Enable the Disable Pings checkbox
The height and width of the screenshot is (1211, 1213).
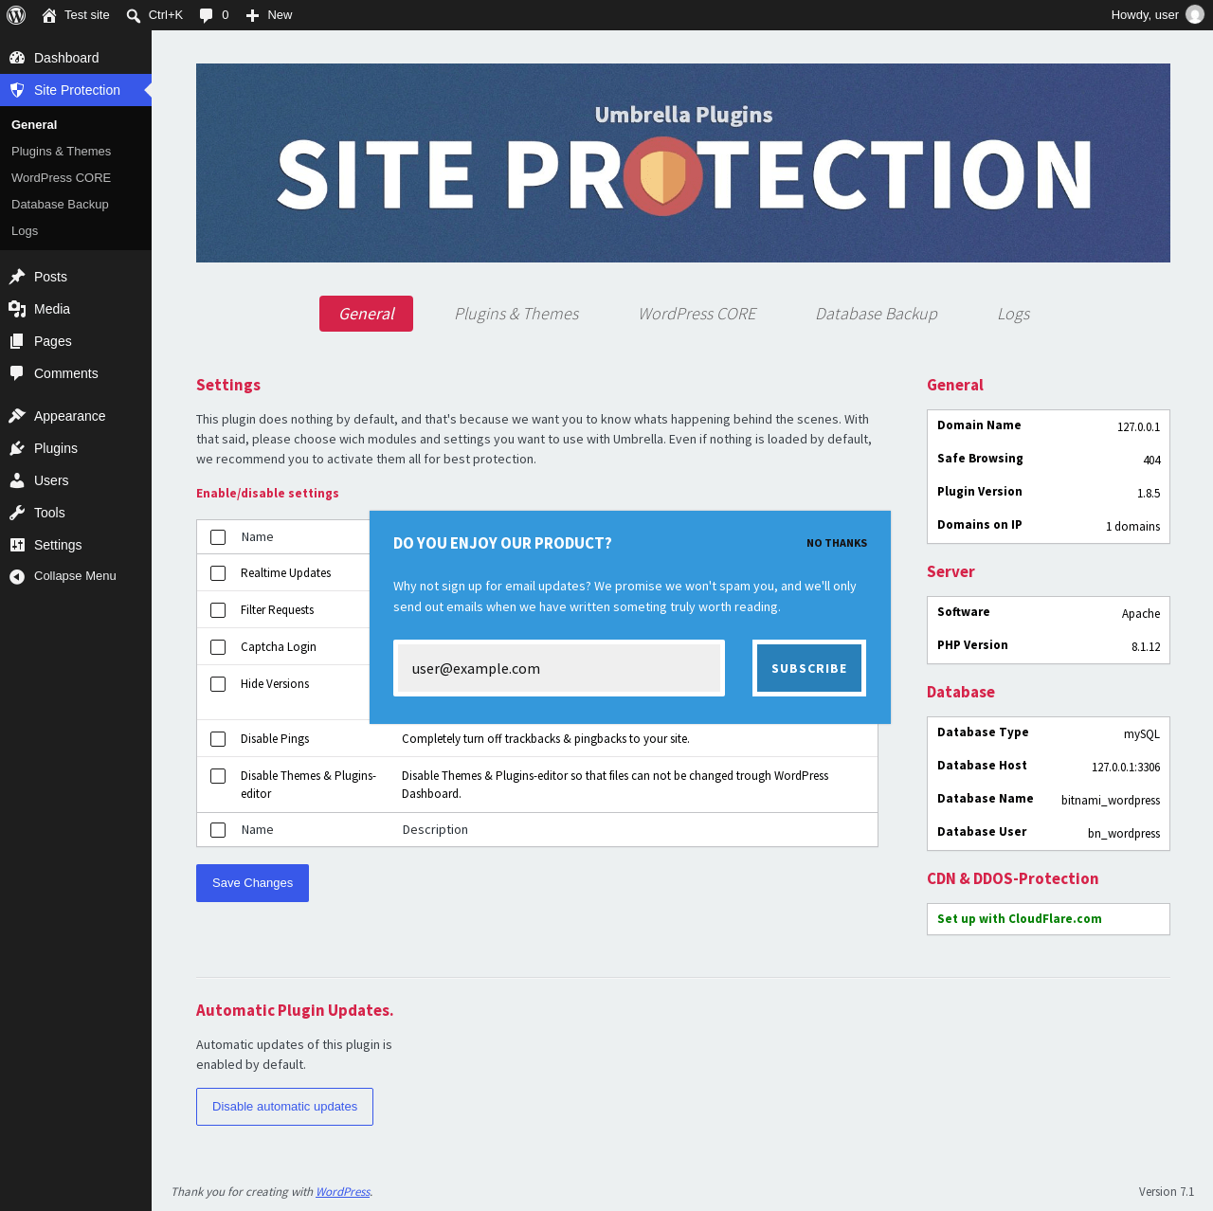pos(218,739)
